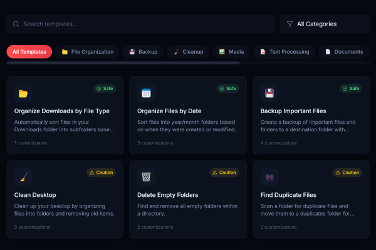Click the funnel filter icon
The image size is (376, 250).
[x=290, y=24]
